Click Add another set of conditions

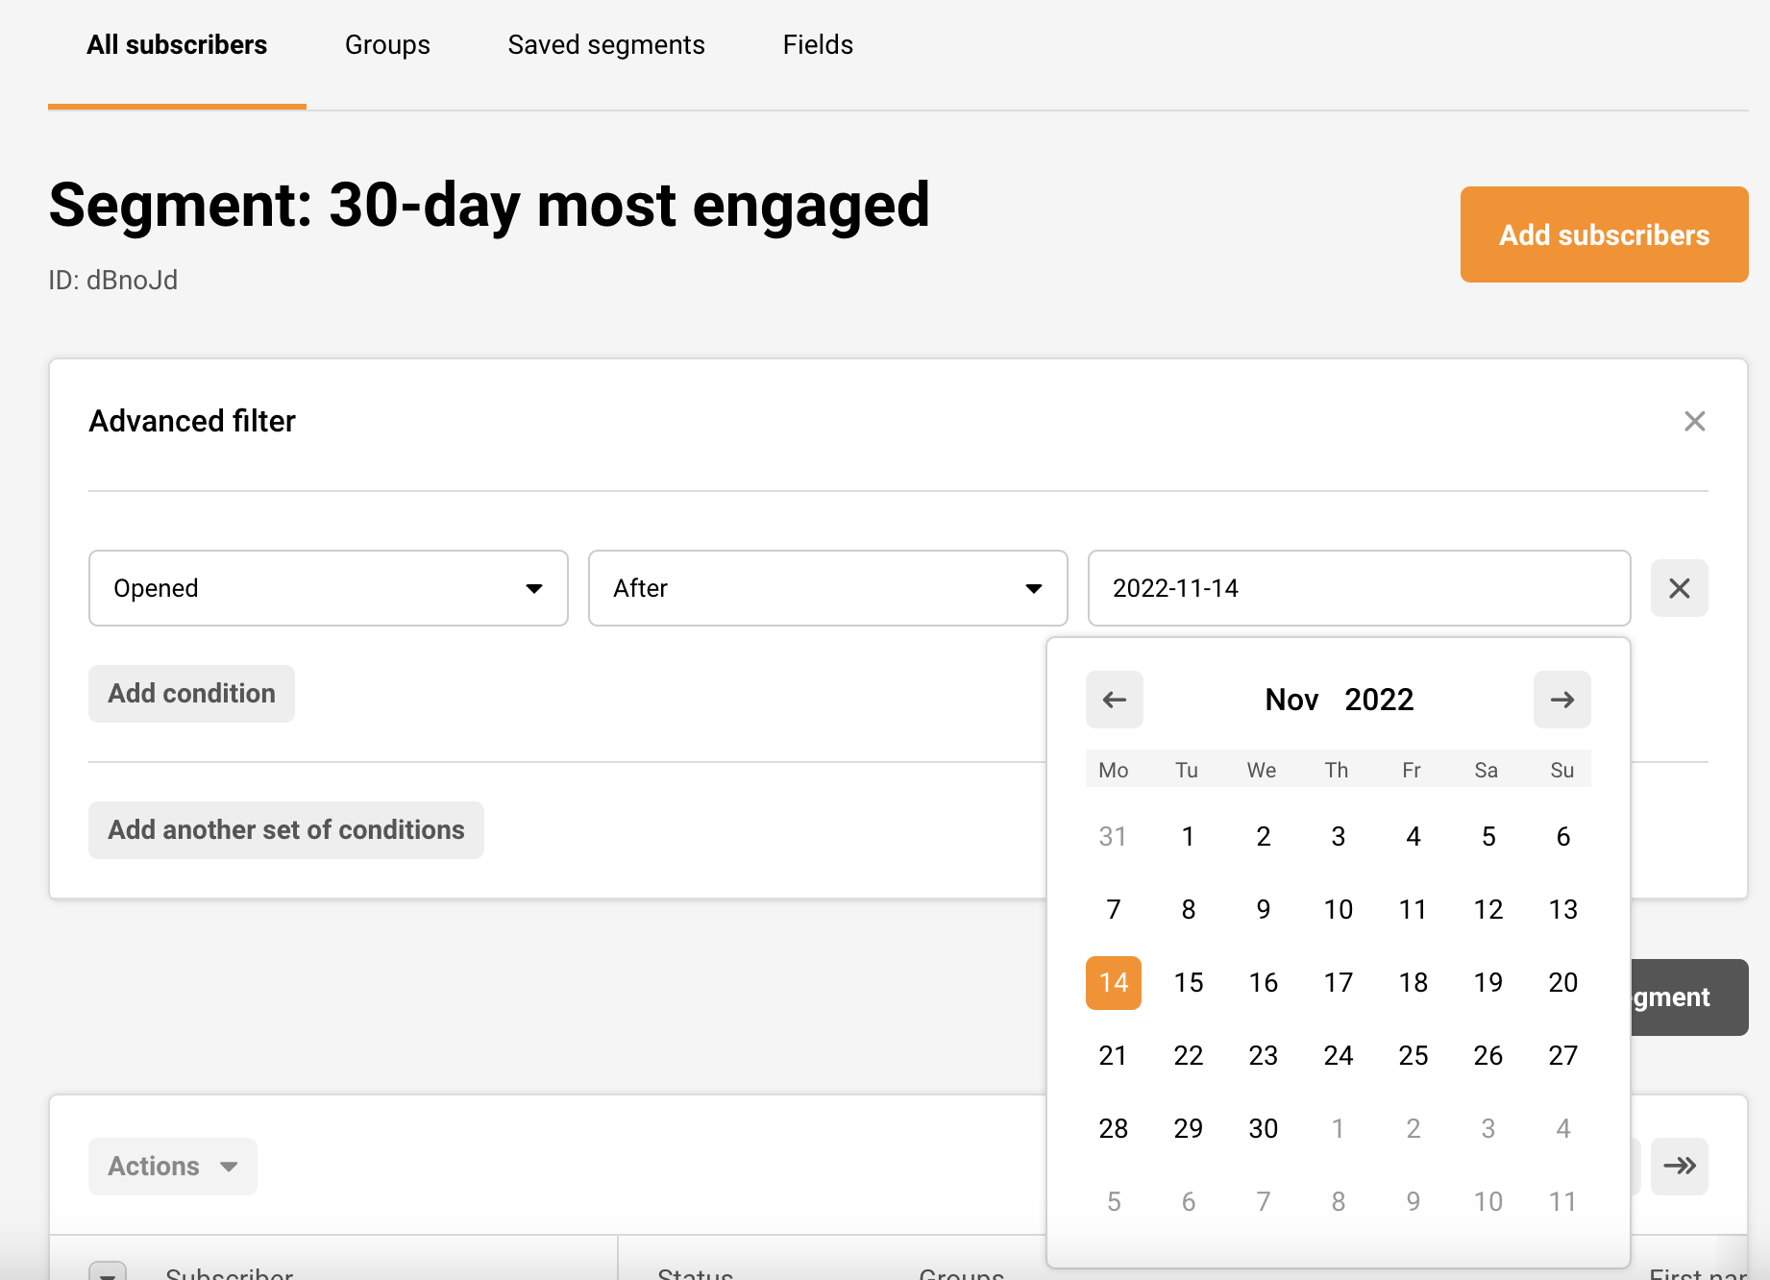(x=286, y=830)
